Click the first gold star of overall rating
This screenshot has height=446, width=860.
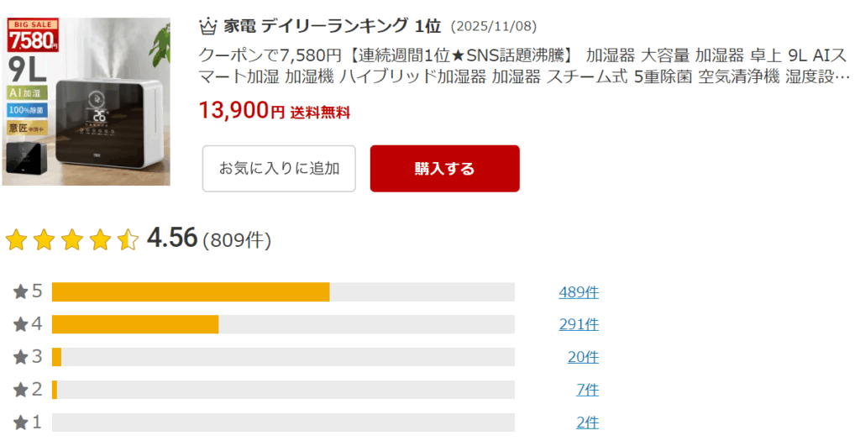pyautogui.click(x=16, y=240)
